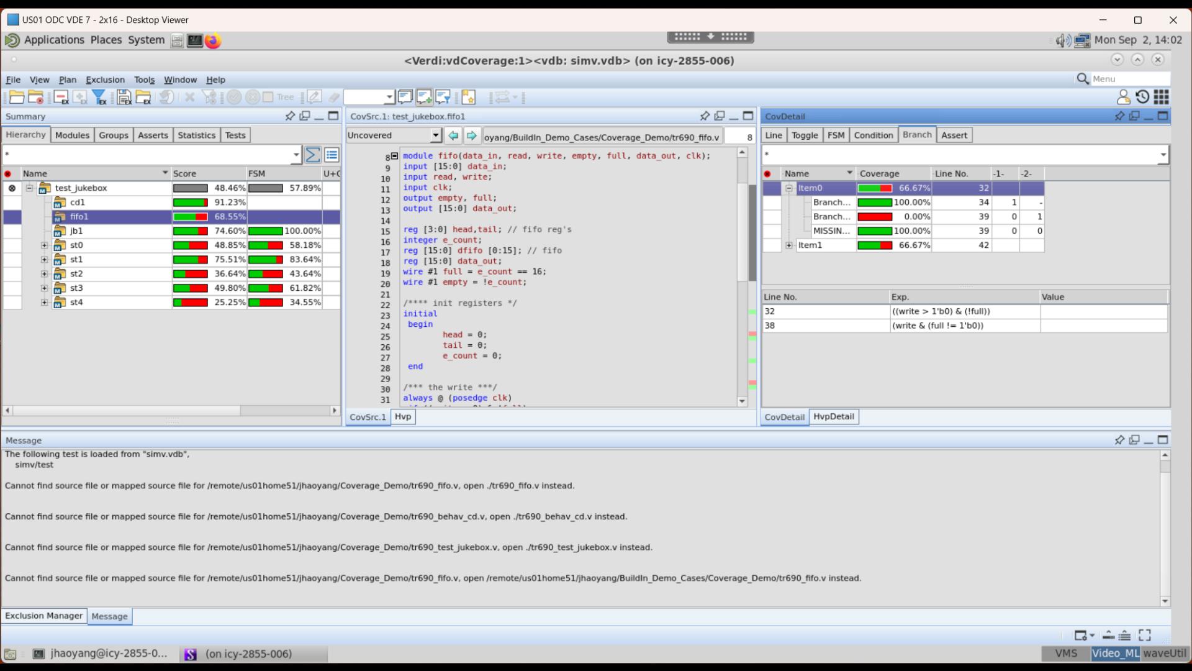
Task: Click the Video_ML workspace button
Action: 1116,654
